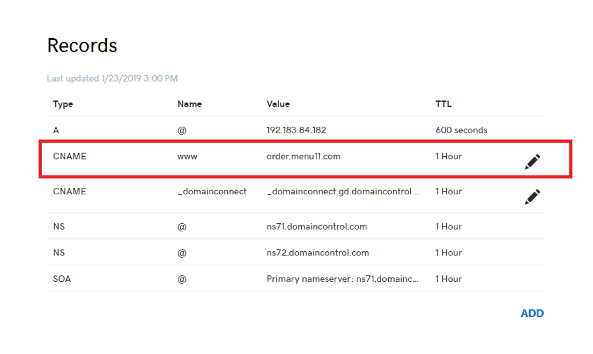Click the NS type cell for ns71
The image size is (593, 354).
pos(59,227)
